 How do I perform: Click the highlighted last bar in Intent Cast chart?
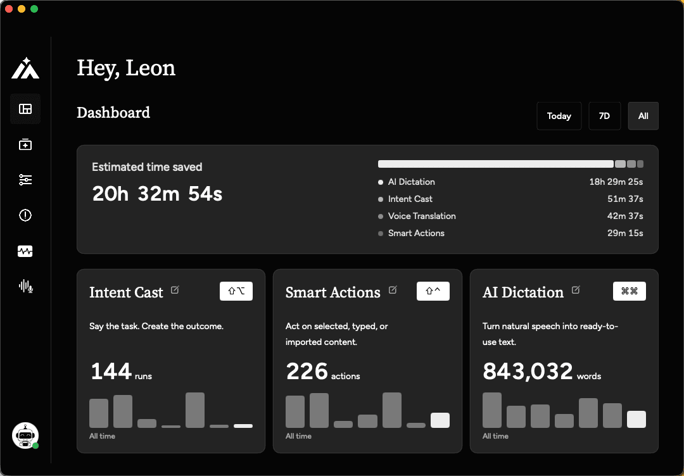coord(243,426)
